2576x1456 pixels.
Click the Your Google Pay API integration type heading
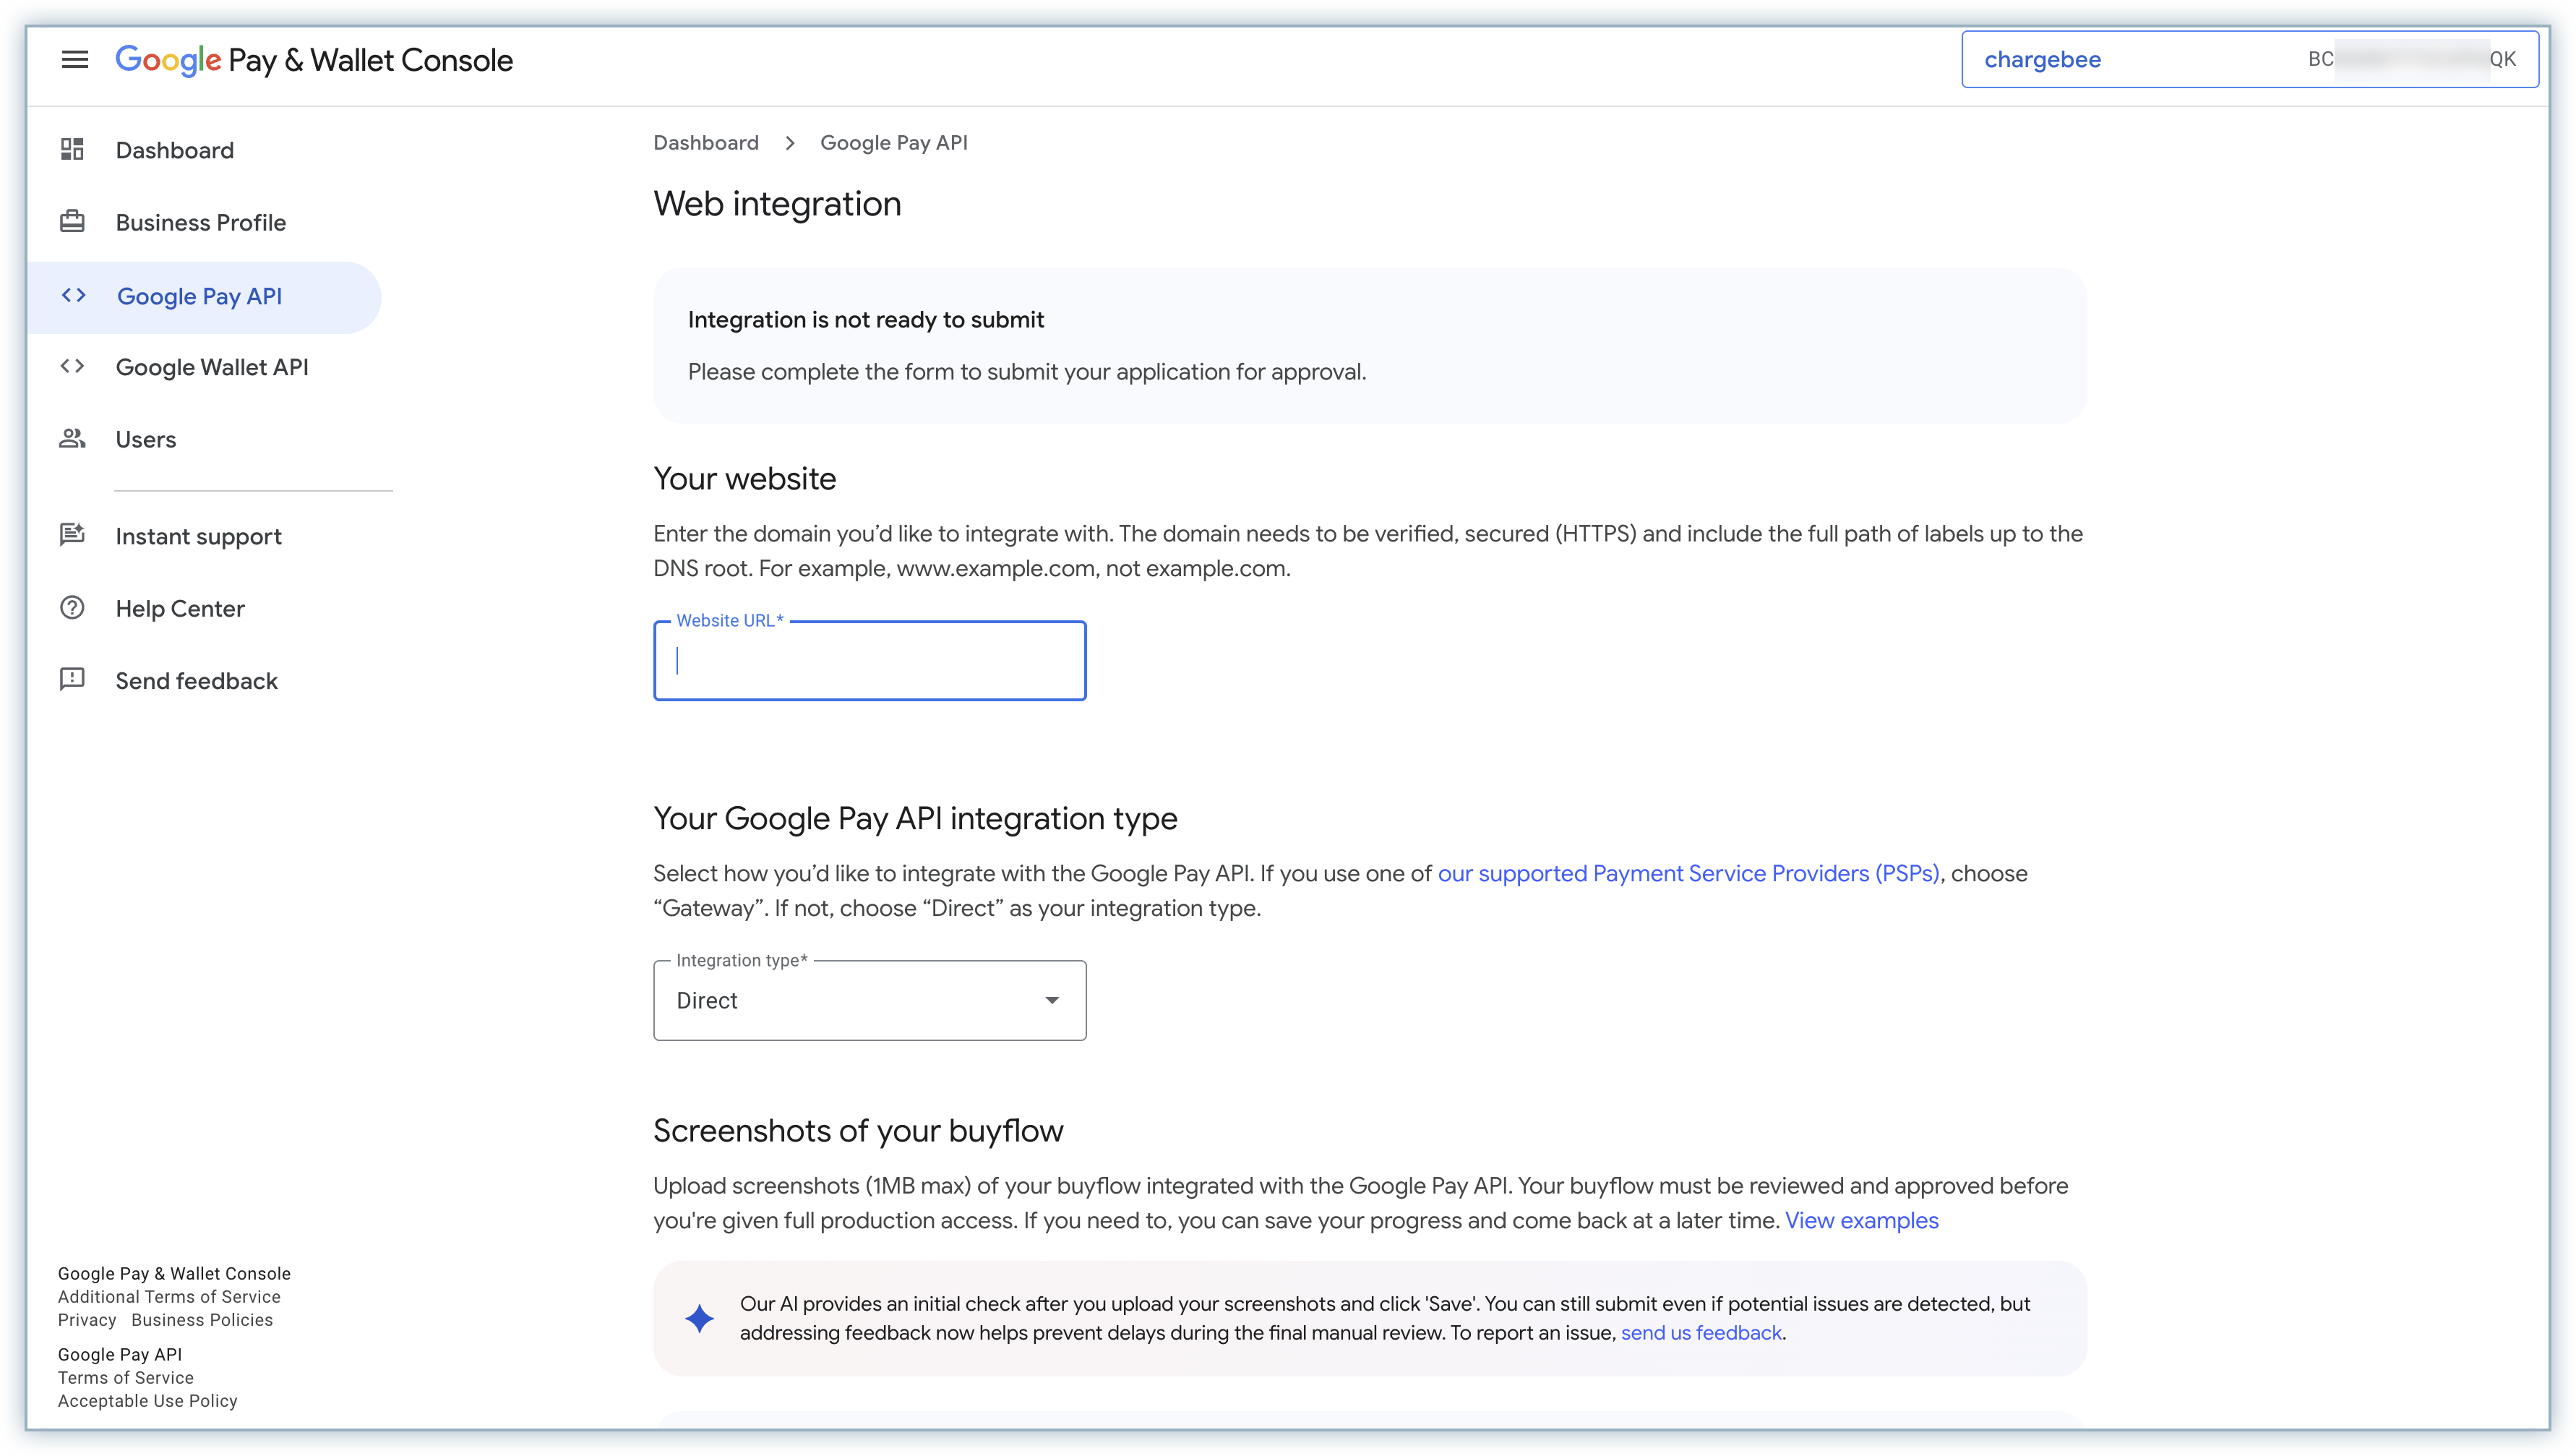tap(915, 819)
